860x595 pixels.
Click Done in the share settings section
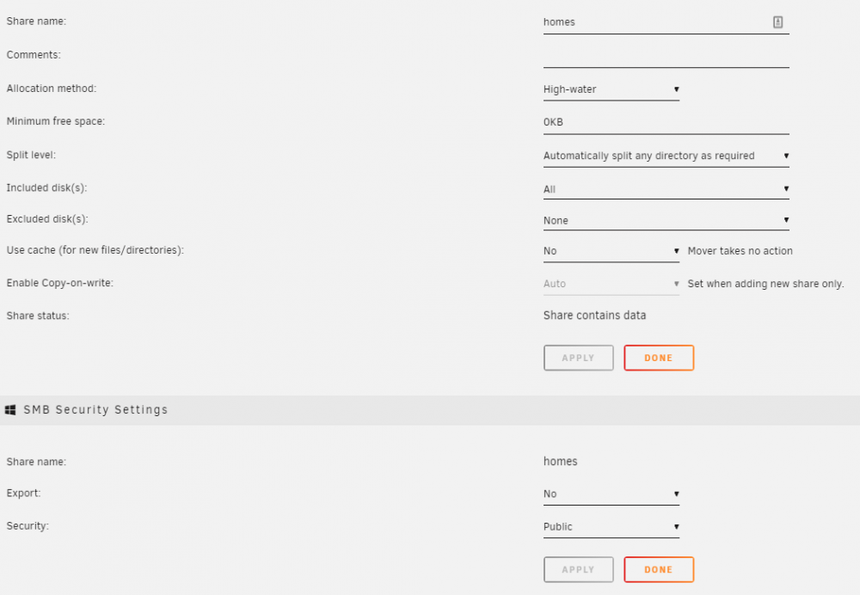659,358
